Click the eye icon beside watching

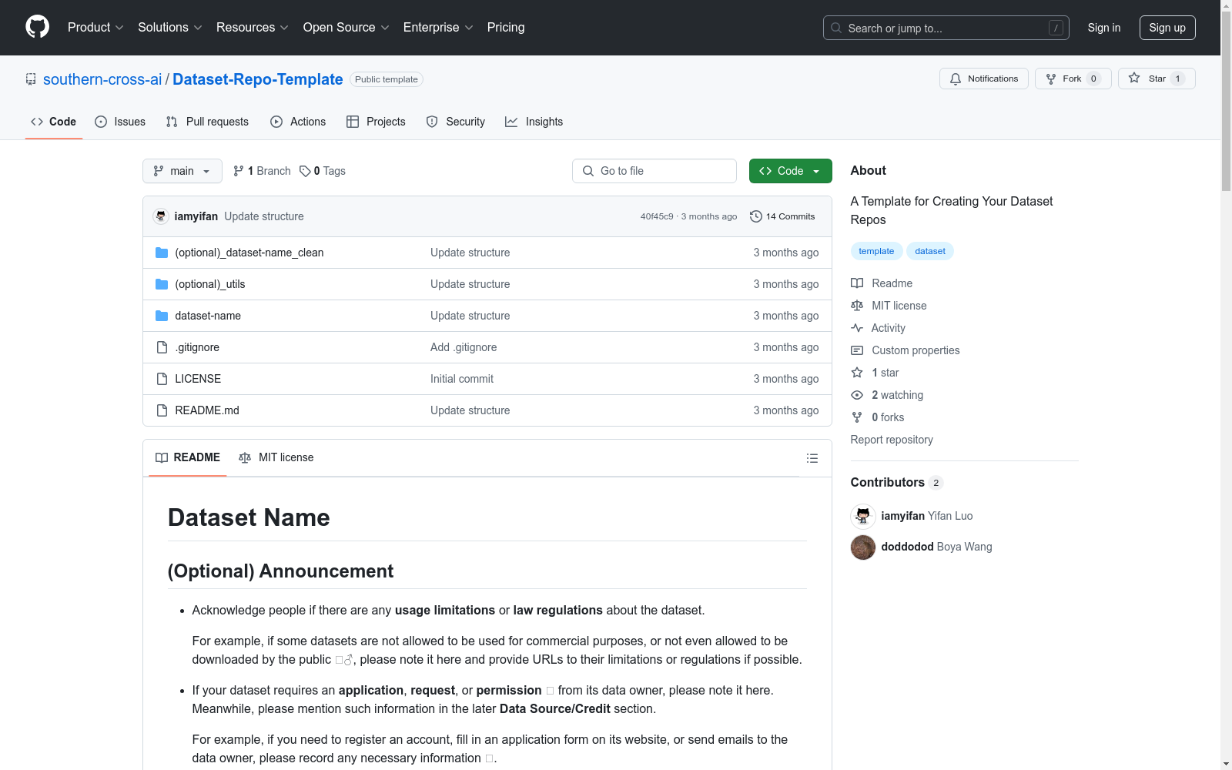(857, 395)
